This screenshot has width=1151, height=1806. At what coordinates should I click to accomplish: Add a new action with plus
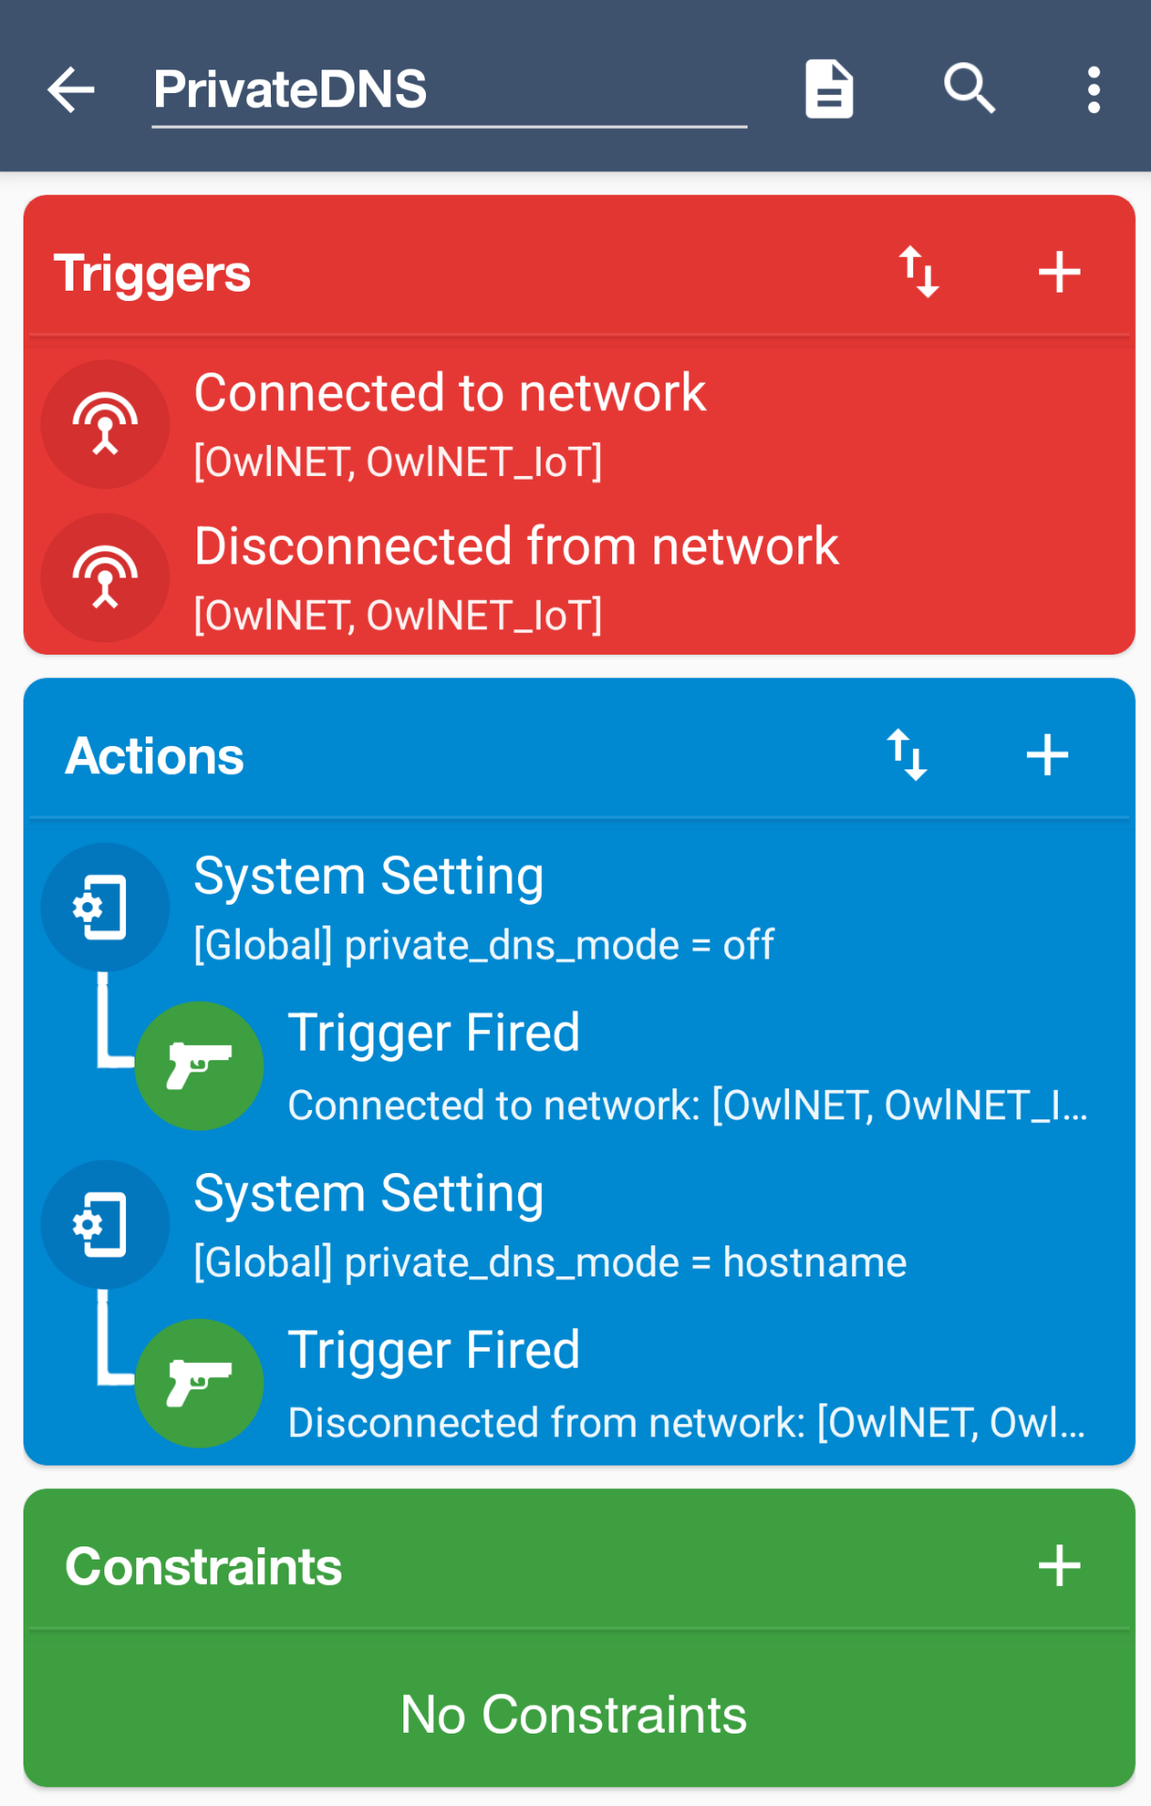point(1047,755)
